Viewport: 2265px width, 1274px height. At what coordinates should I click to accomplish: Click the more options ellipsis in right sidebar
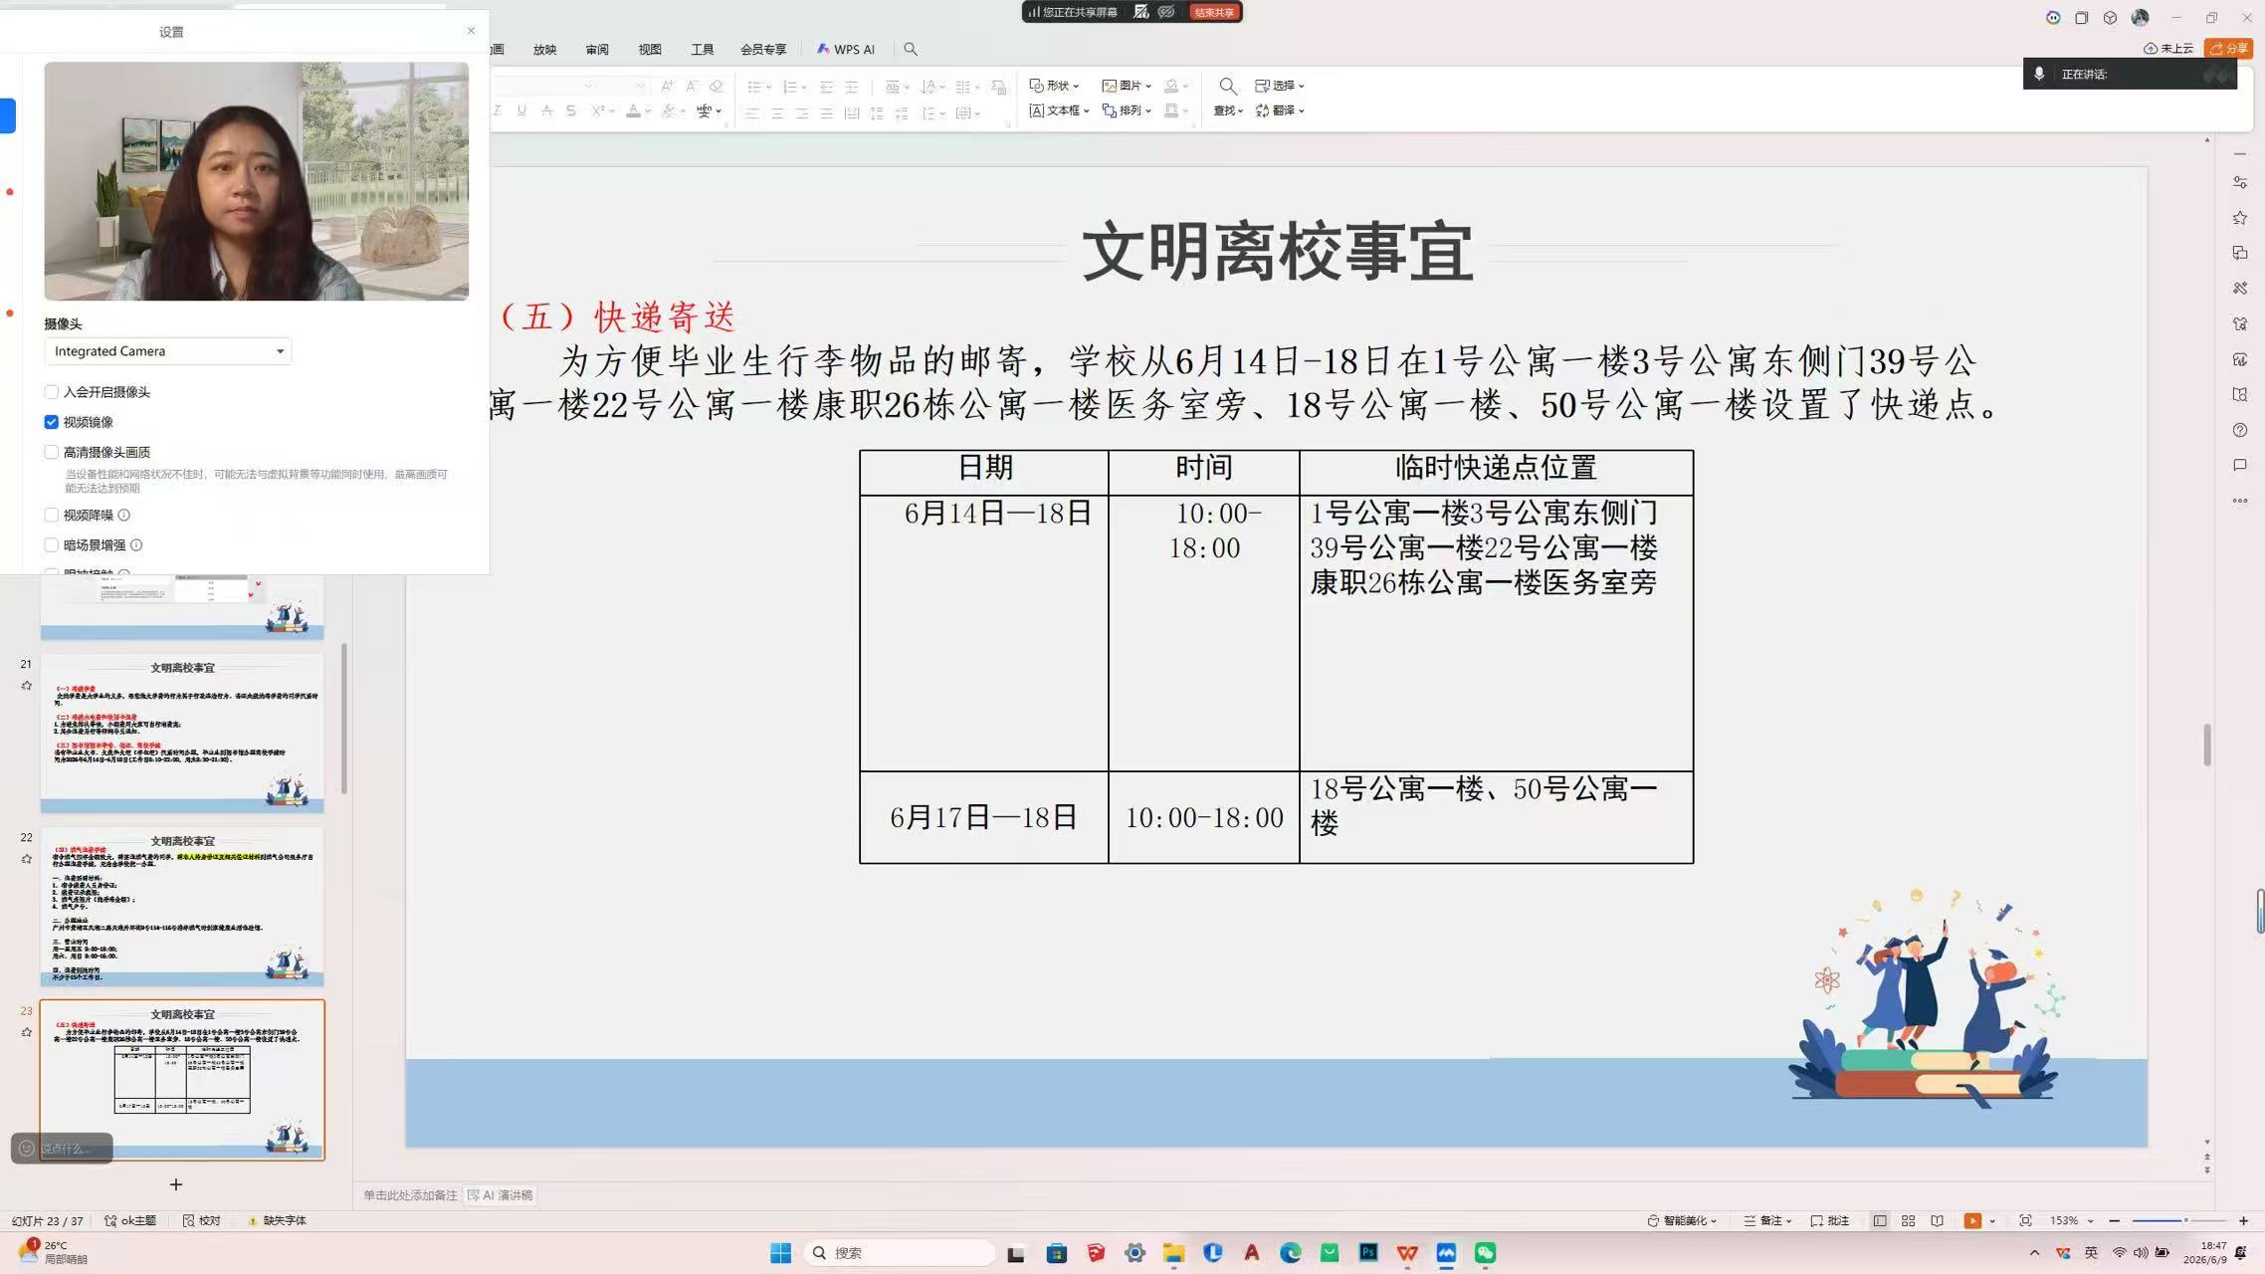(2240, 501)
